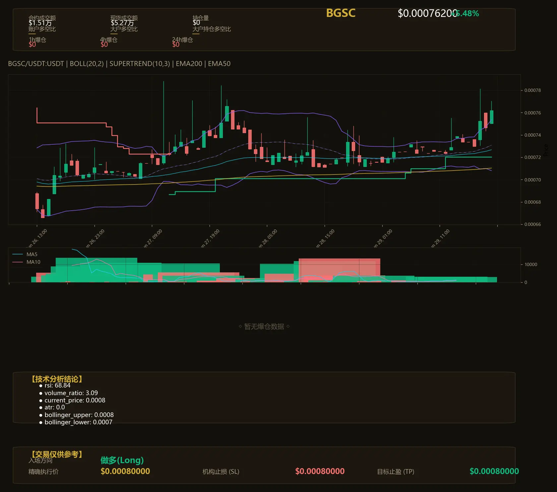
Task: Click the 26, 13:00 time axis label
Action: point(37,239)
